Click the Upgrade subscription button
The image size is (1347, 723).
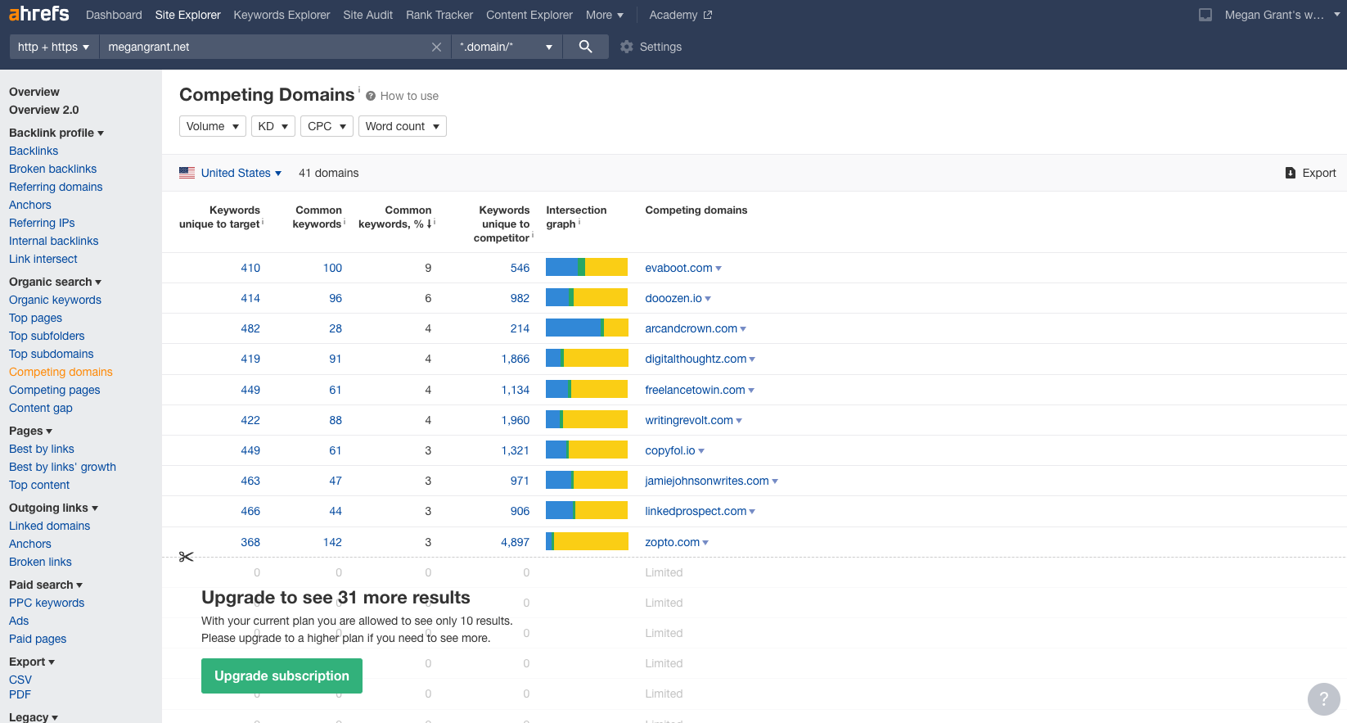click(282, 676)
